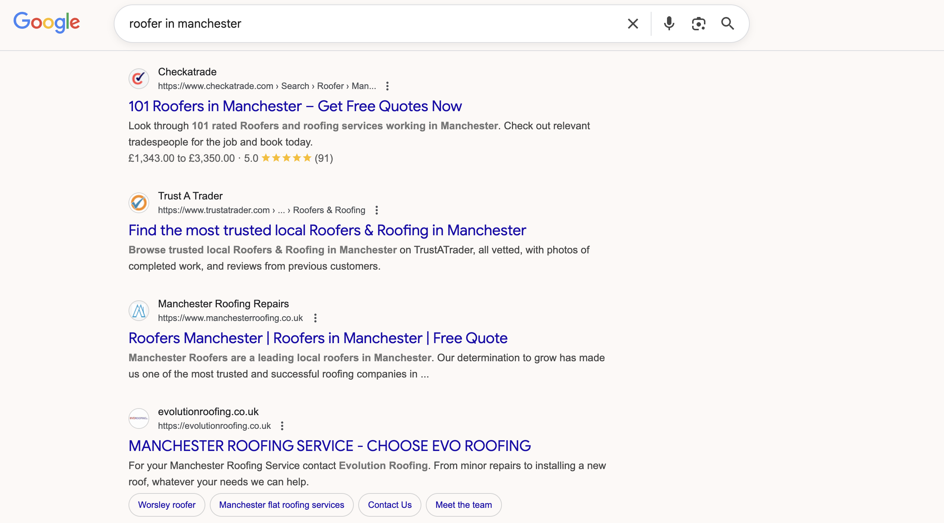Click the '£1,343.00 to £3,350.00' price range text
944x523 pixels.
[x=182, y=158]
